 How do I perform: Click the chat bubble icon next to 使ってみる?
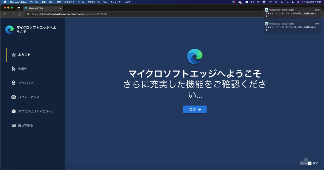click(x=13, y=125)
